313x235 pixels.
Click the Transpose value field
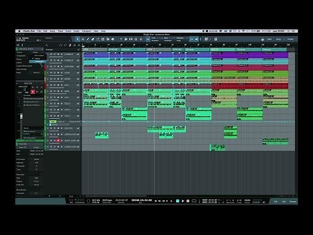37,166
